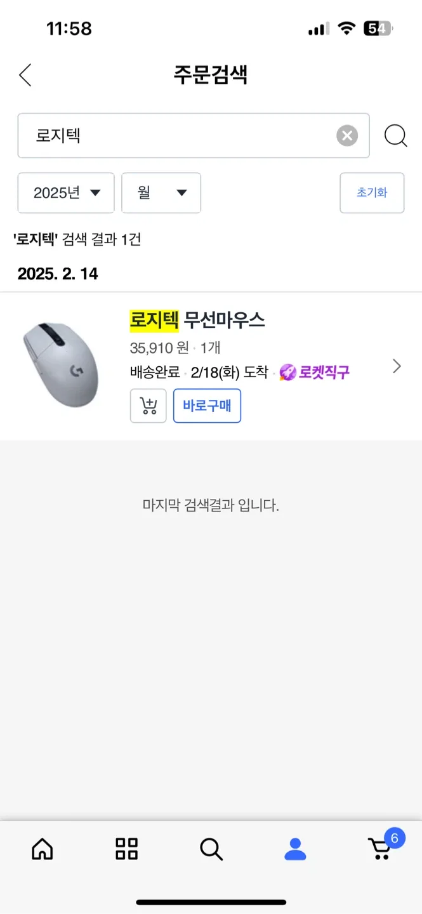
Task: Open the shopping cart tab
Action: [x=381, y=849]
